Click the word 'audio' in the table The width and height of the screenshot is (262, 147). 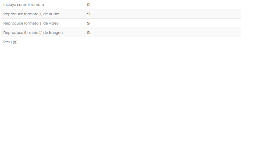coord(54,14)
